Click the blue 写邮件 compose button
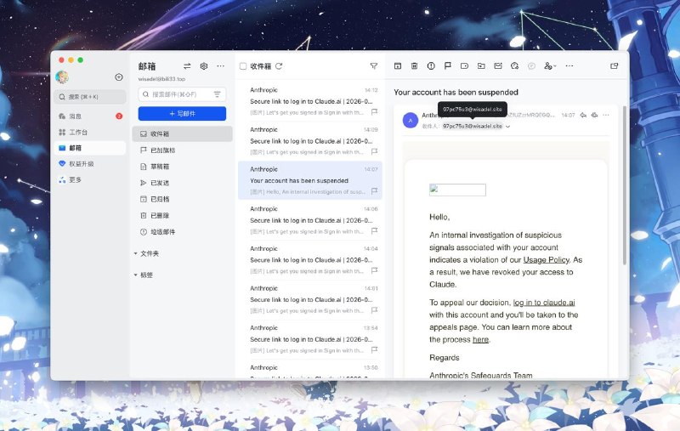Image resolution: width=680 pixels, height=431 pixels. pyautogui.click(x=182, y=114)
